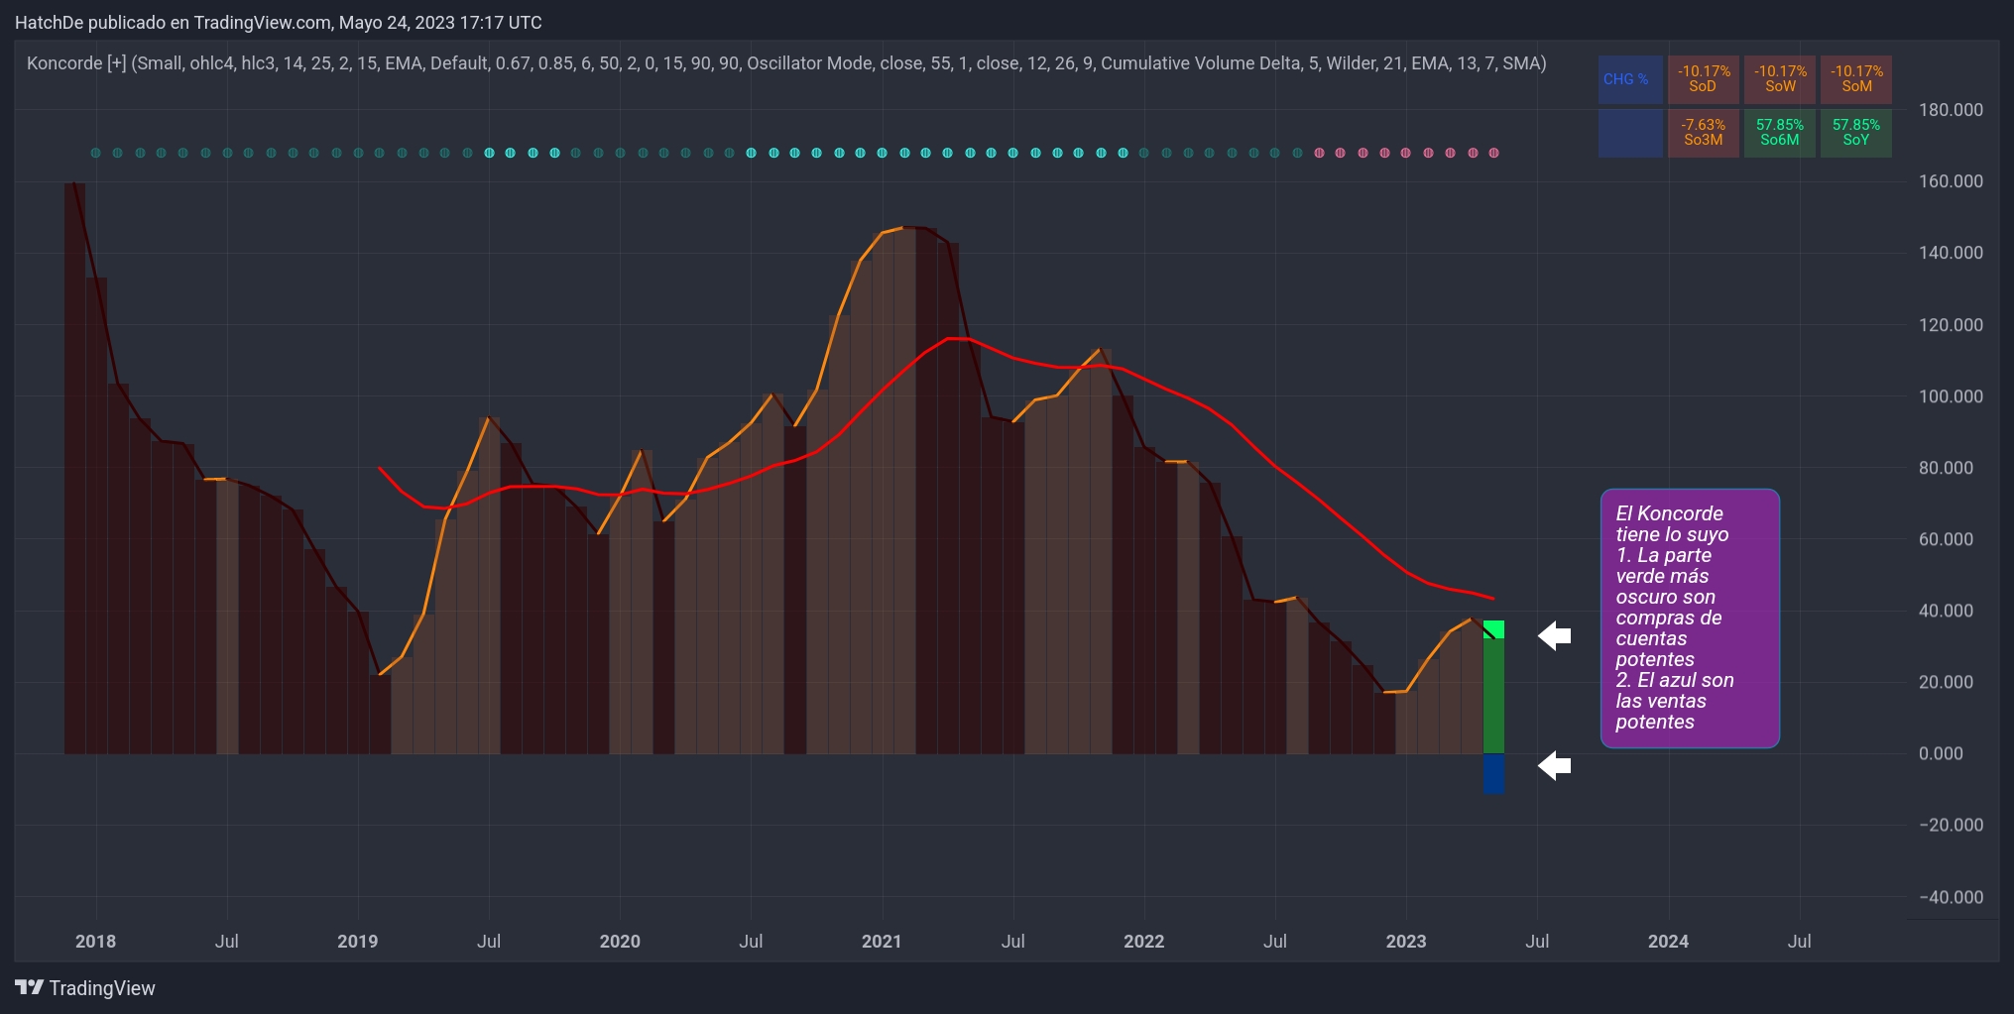
Task: Click the TradingView logo at bottom left
Action: [85, 988]
